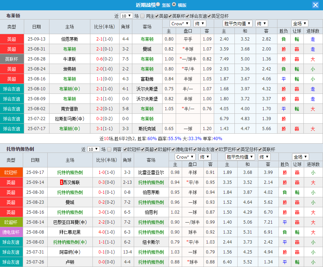Click the 欧超杯 badge beside the 巴黎圣日耳曼 match
Image resolution: width=323 pixels, height=267 pixels.
click(12, 222)
